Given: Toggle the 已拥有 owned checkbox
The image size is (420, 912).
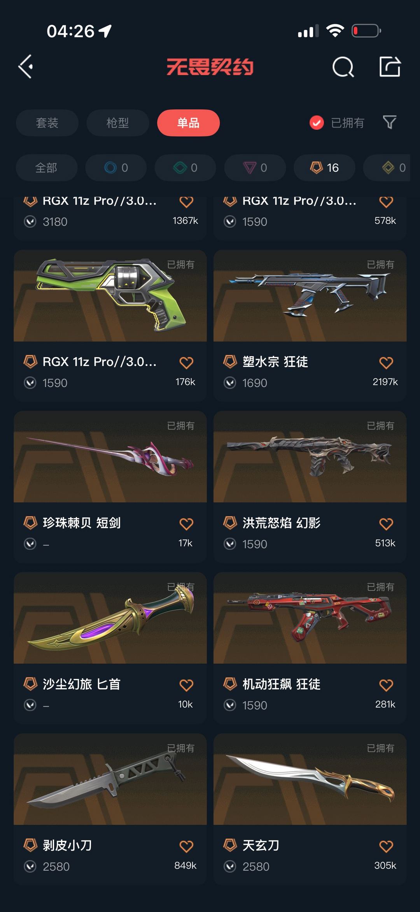Looking at the screenshot, I should (x=317, y=123).
